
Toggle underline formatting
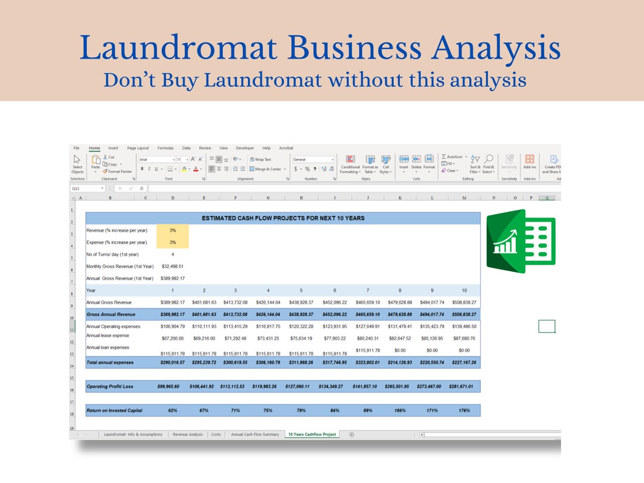tap(156, 168)
